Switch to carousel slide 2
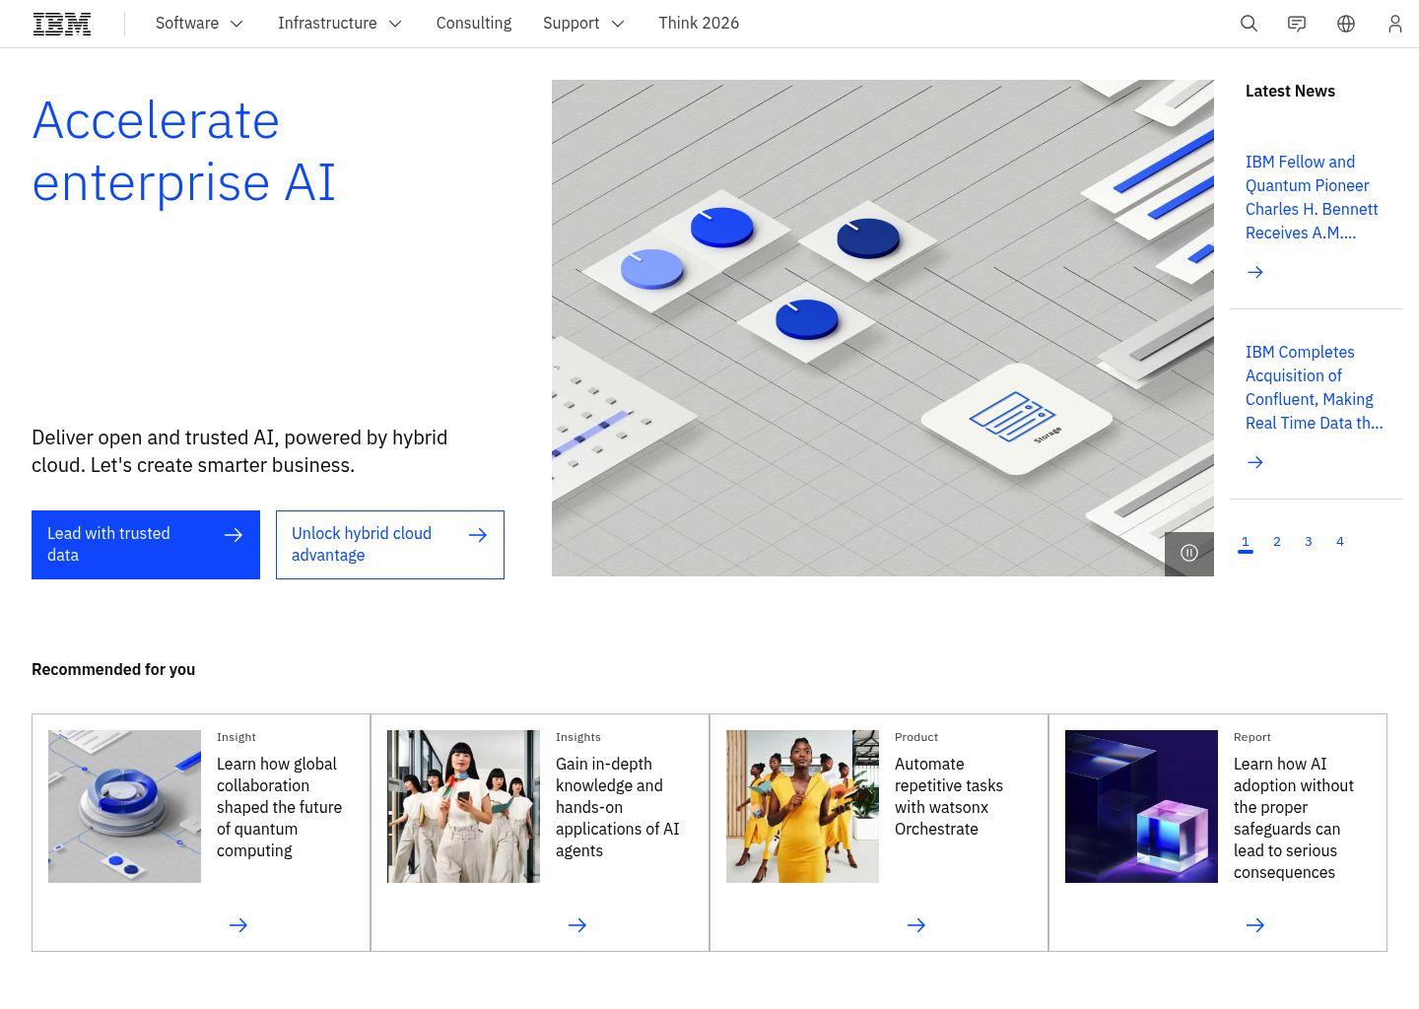This screenshot has height=1009, width=1419. pos(1276,541)
